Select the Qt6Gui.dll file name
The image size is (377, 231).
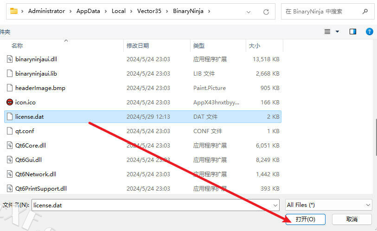click(x=28, y=160)
